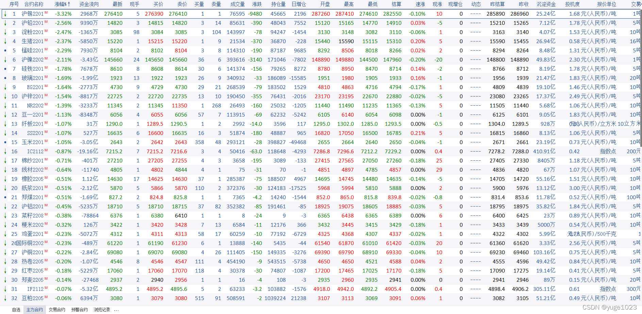Click the dot marker on row 21 郑煤2201
642x314 pixels.
[x=5, y=197]
